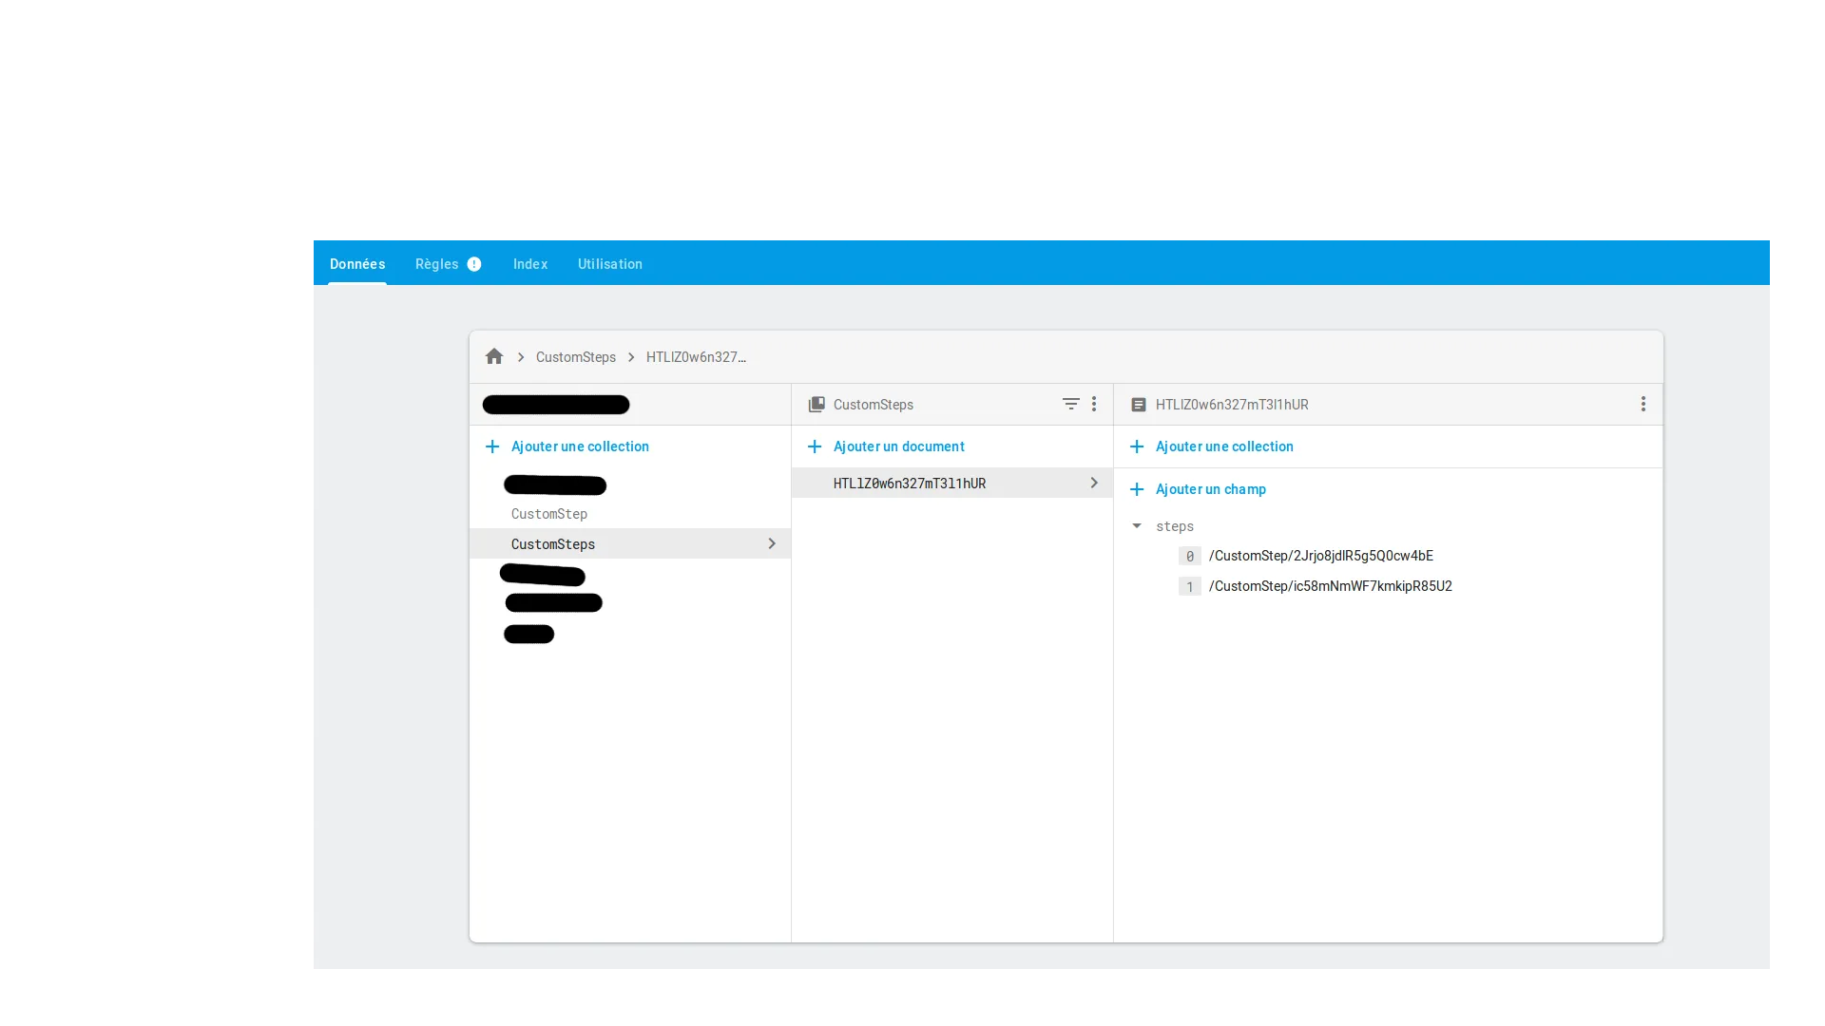The image size is (1825, 1026).
Task: Click plus icon next to Ajouter un champ
Action: point(1137,489)
